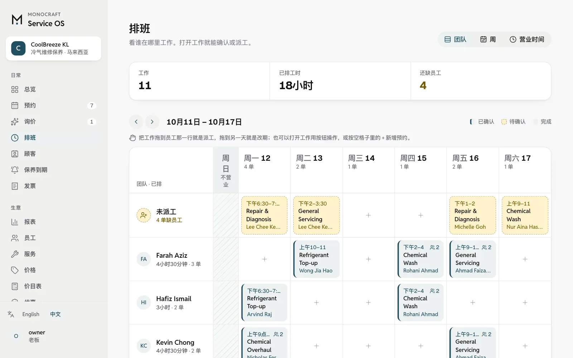
Task: Open owner 老板 account menu
Action: coord(53,336)
